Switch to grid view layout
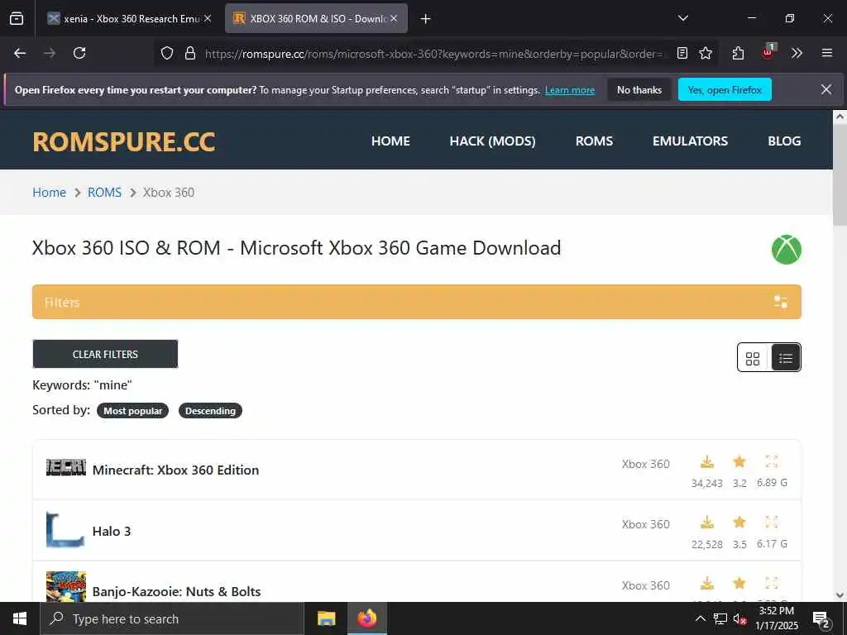This screenshot has height=635, width=847. [753, 358]
